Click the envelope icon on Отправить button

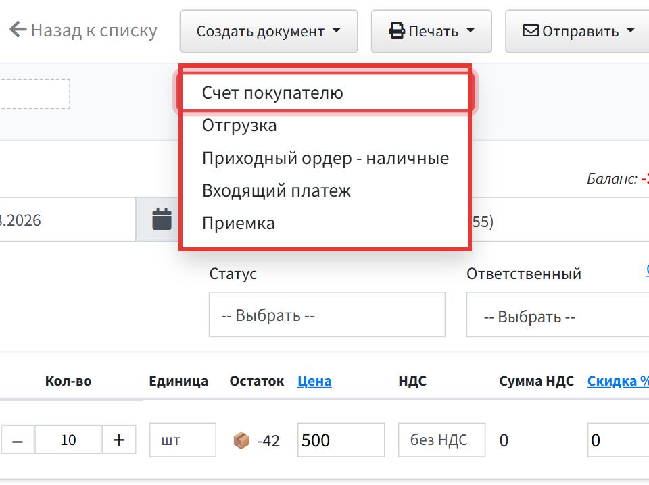click(531, 31)
